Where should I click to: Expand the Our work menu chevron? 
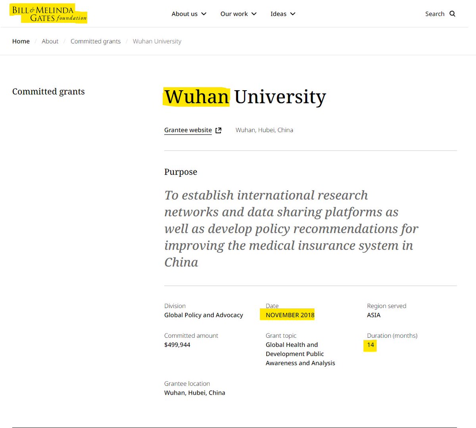click(x=254, y=14)
